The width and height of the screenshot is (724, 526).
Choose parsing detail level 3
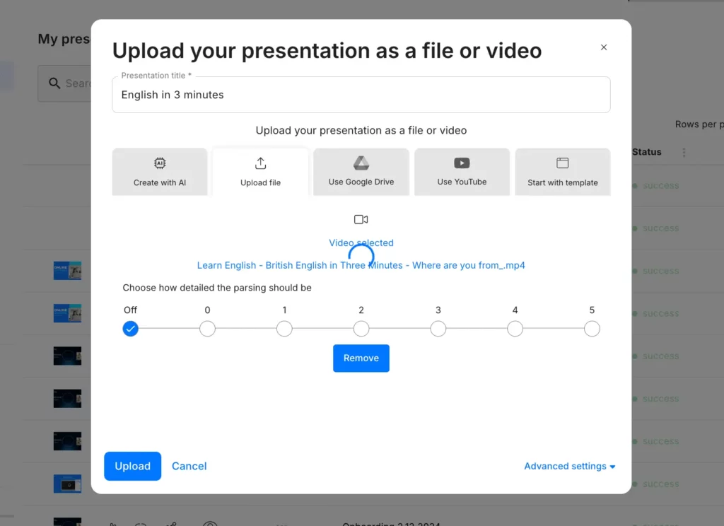click(x=438, y=329)
